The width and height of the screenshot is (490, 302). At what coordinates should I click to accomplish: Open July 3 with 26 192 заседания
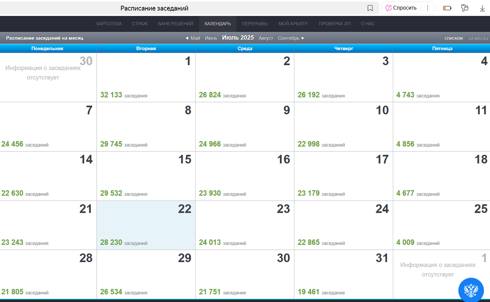[x=343, y=77]
